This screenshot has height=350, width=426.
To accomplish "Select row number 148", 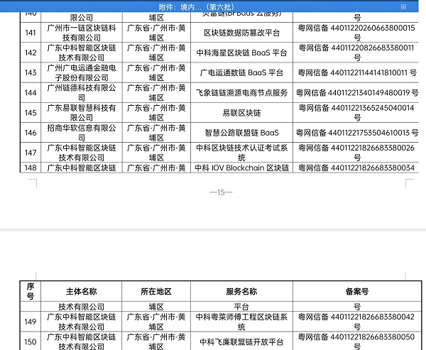I will (x=31, y=168).
